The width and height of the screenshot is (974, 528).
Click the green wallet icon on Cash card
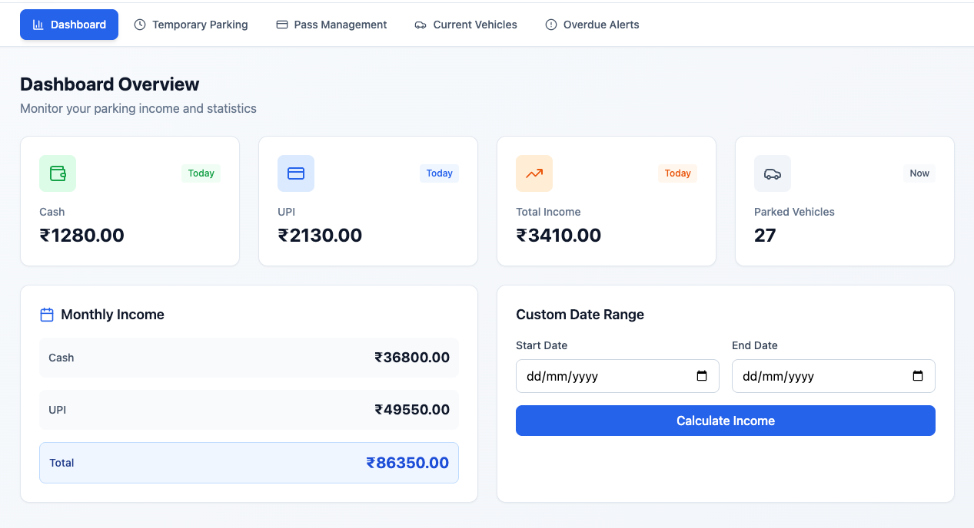pos(58,173)
